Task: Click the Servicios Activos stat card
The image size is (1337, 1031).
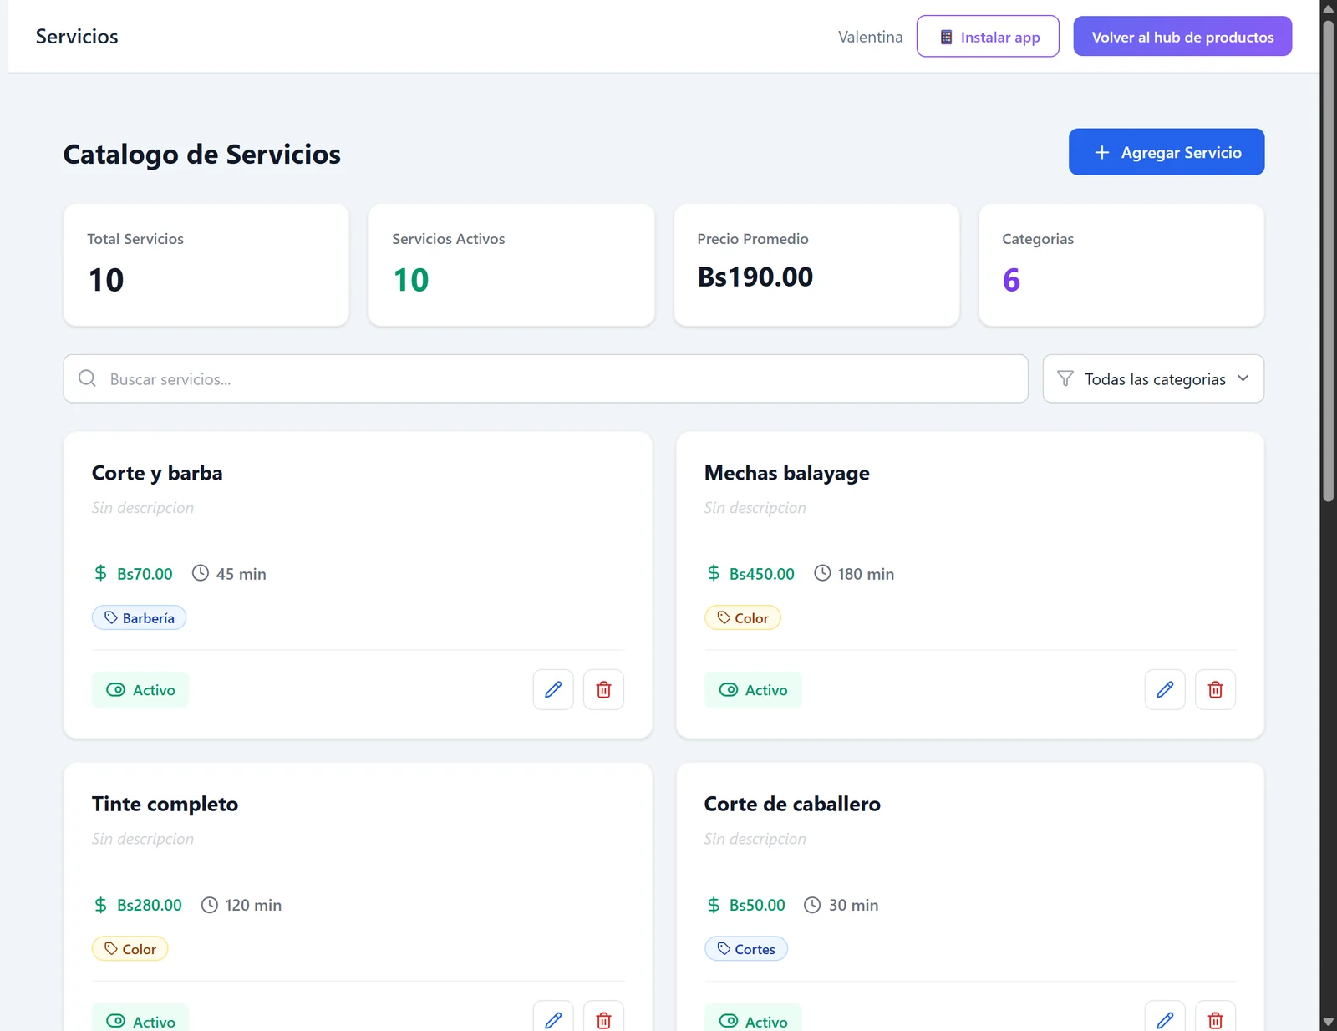Action: coord(511,265)
